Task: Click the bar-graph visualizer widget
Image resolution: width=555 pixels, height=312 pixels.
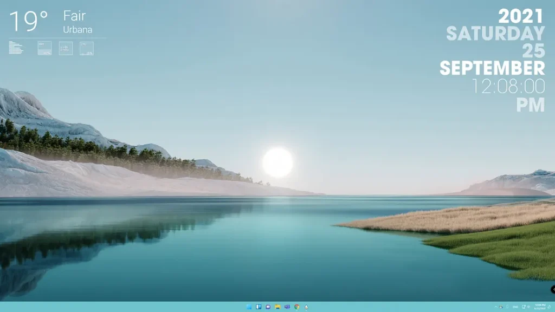Action: pos(16,48)
